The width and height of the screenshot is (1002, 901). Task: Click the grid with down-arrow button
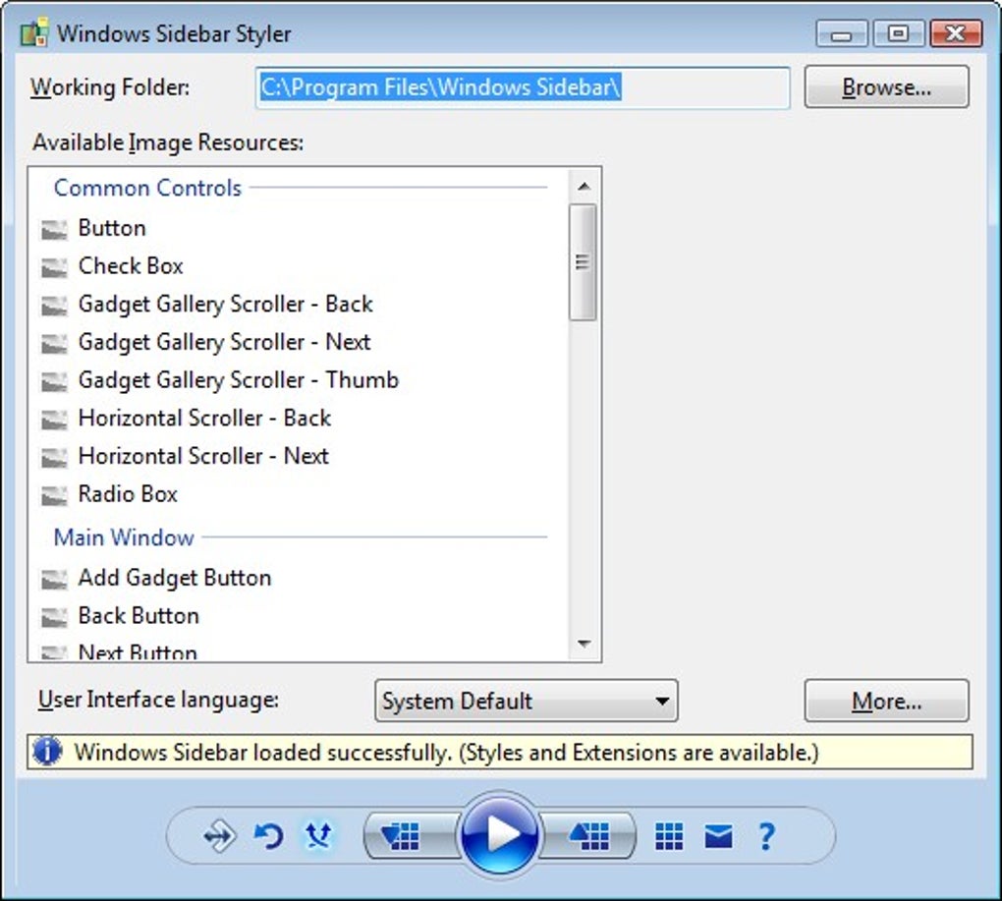pos(411,835)
